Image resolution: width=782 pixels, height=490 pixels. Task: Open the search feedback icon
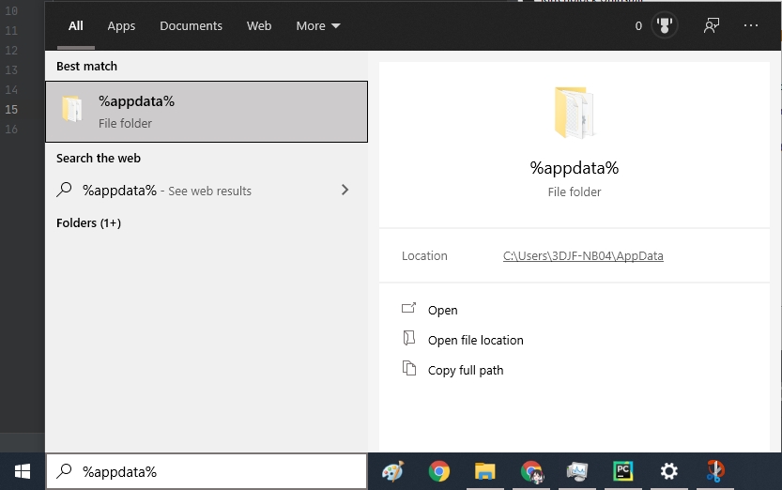pos(712,26)
